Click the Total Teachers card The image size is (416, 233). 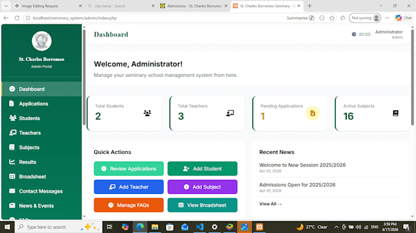coord(207,113)
